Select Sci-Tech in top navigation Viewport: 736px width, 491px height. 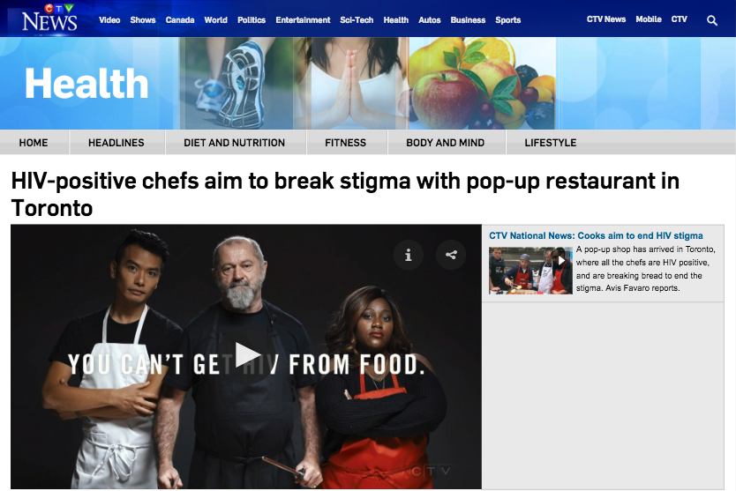[357, 20]
